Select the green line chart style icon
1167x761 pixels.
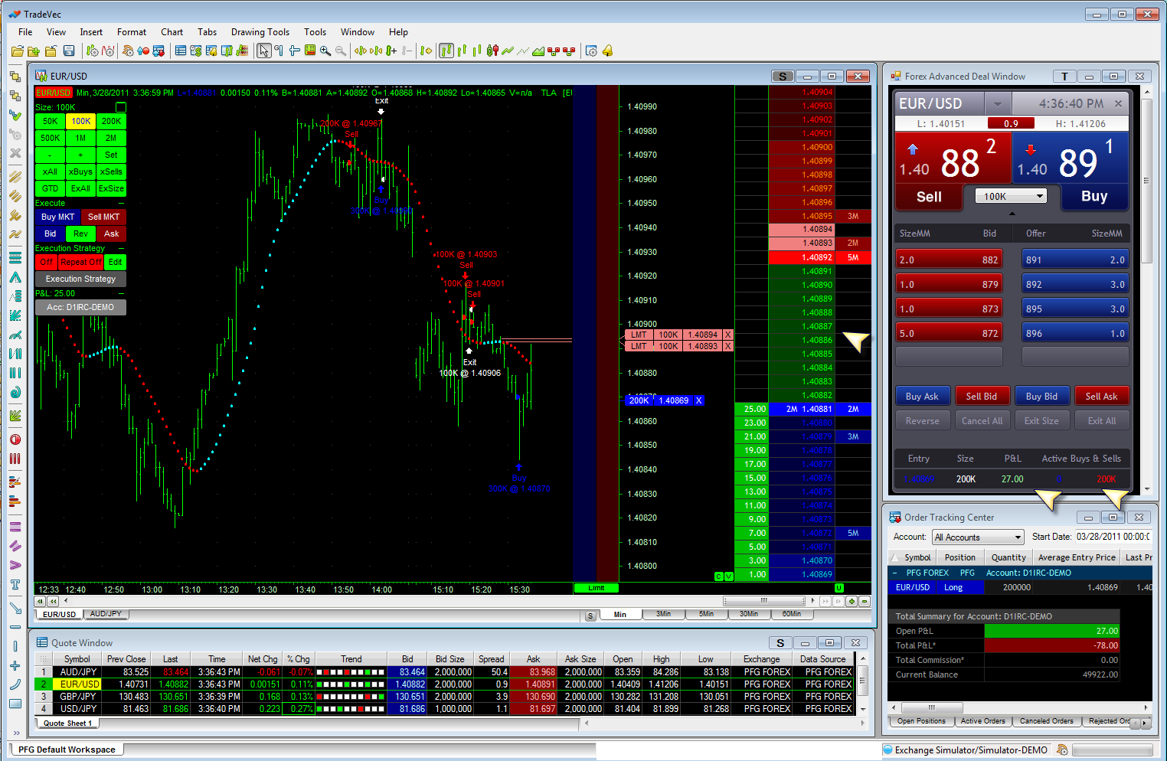coord(508,51)
